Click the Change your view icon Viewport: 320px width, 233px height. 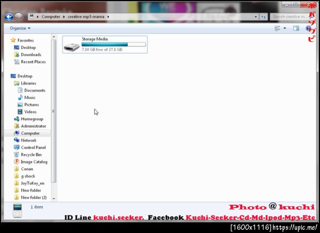point(277,28)
